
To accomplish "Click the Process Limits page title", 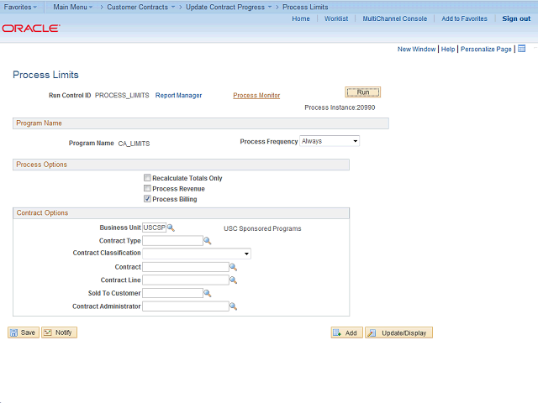I will click(45, 75).
